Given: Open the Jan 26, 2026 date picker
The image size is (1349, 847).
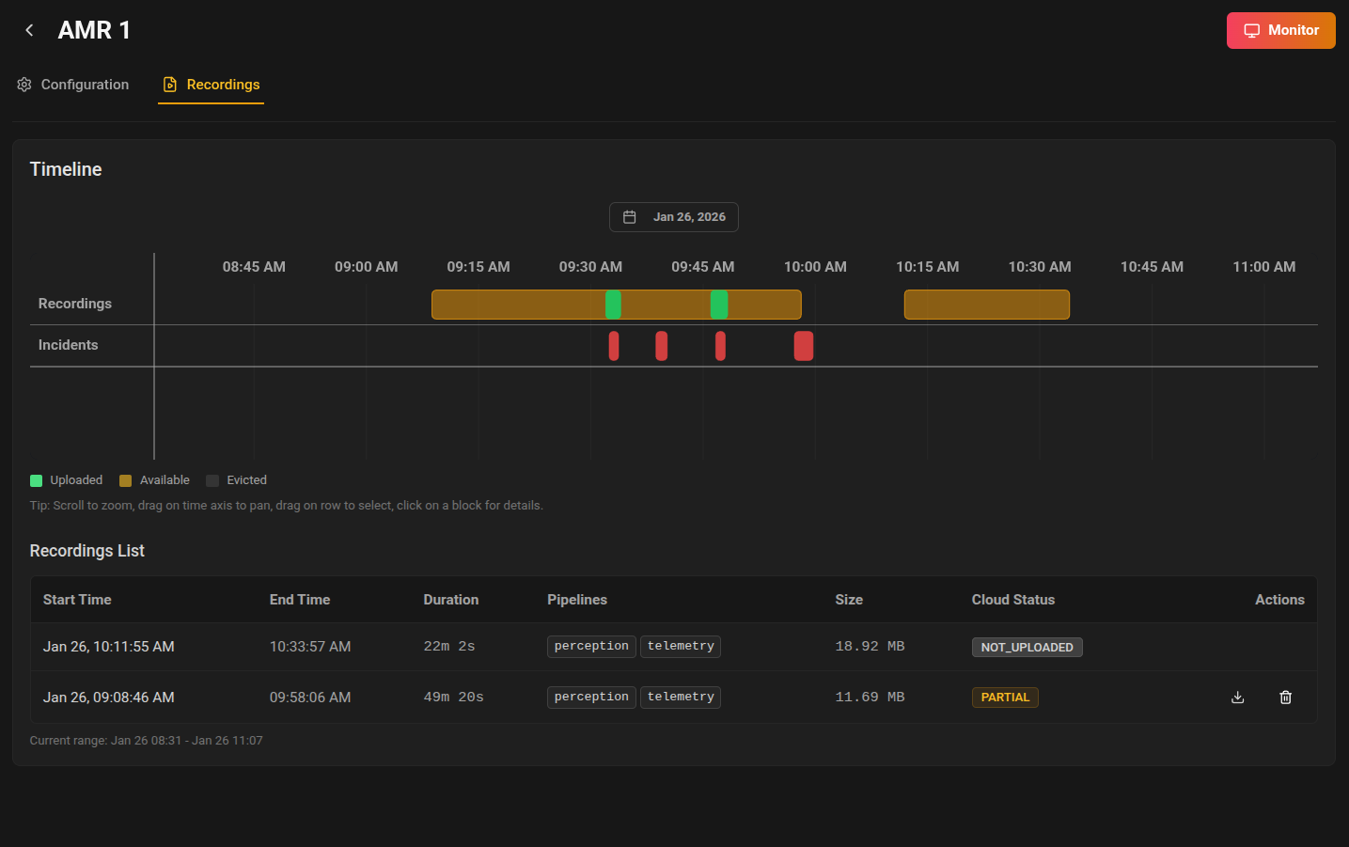Looking at the screenshot, I should [674, 217].
